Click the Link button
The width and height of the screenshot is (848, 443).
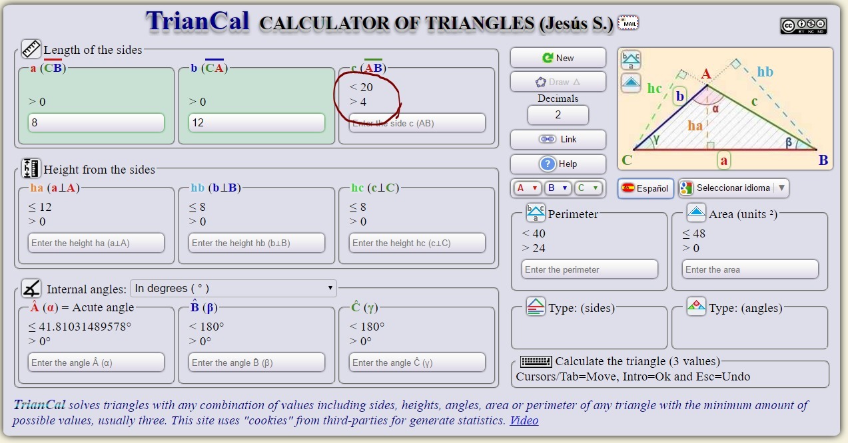coord(558,139)
